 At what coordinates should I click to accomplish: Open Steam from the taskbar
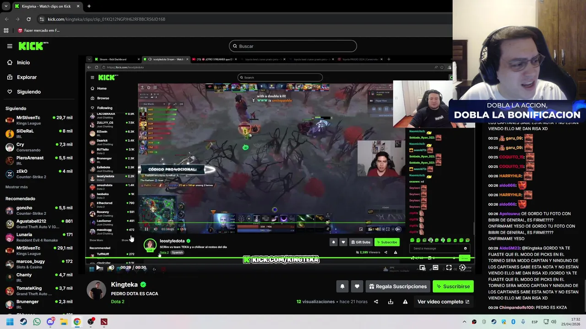tap(23, 322)
